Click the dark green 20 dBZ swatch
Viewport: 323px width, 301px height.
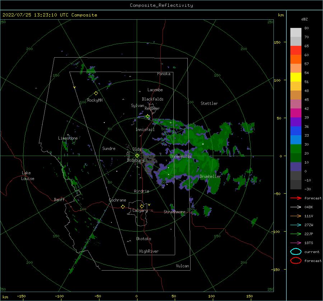click(x=296, y=157)
